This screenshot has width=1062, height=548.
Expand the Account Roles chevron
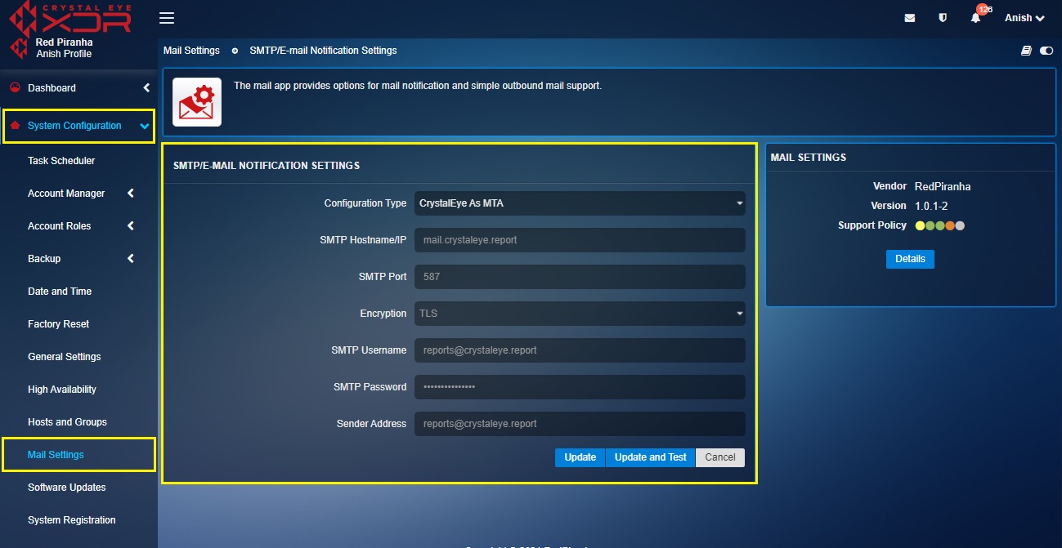click(131, 226)
